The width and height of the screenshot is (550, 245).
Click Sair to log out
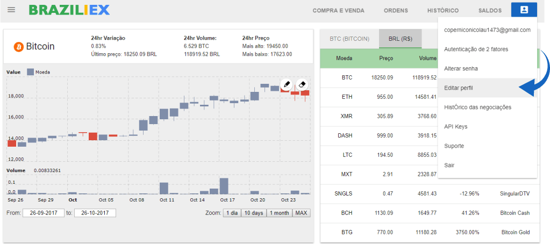tap(449, 165)
